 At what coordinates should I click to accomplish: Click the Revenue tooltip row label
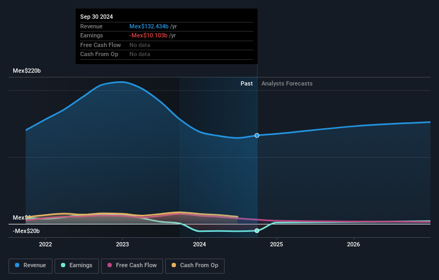[91, 26]
